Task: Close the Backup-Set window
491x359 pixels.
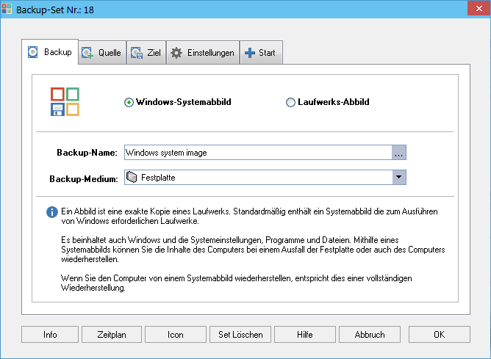Action: coord(479,8)
